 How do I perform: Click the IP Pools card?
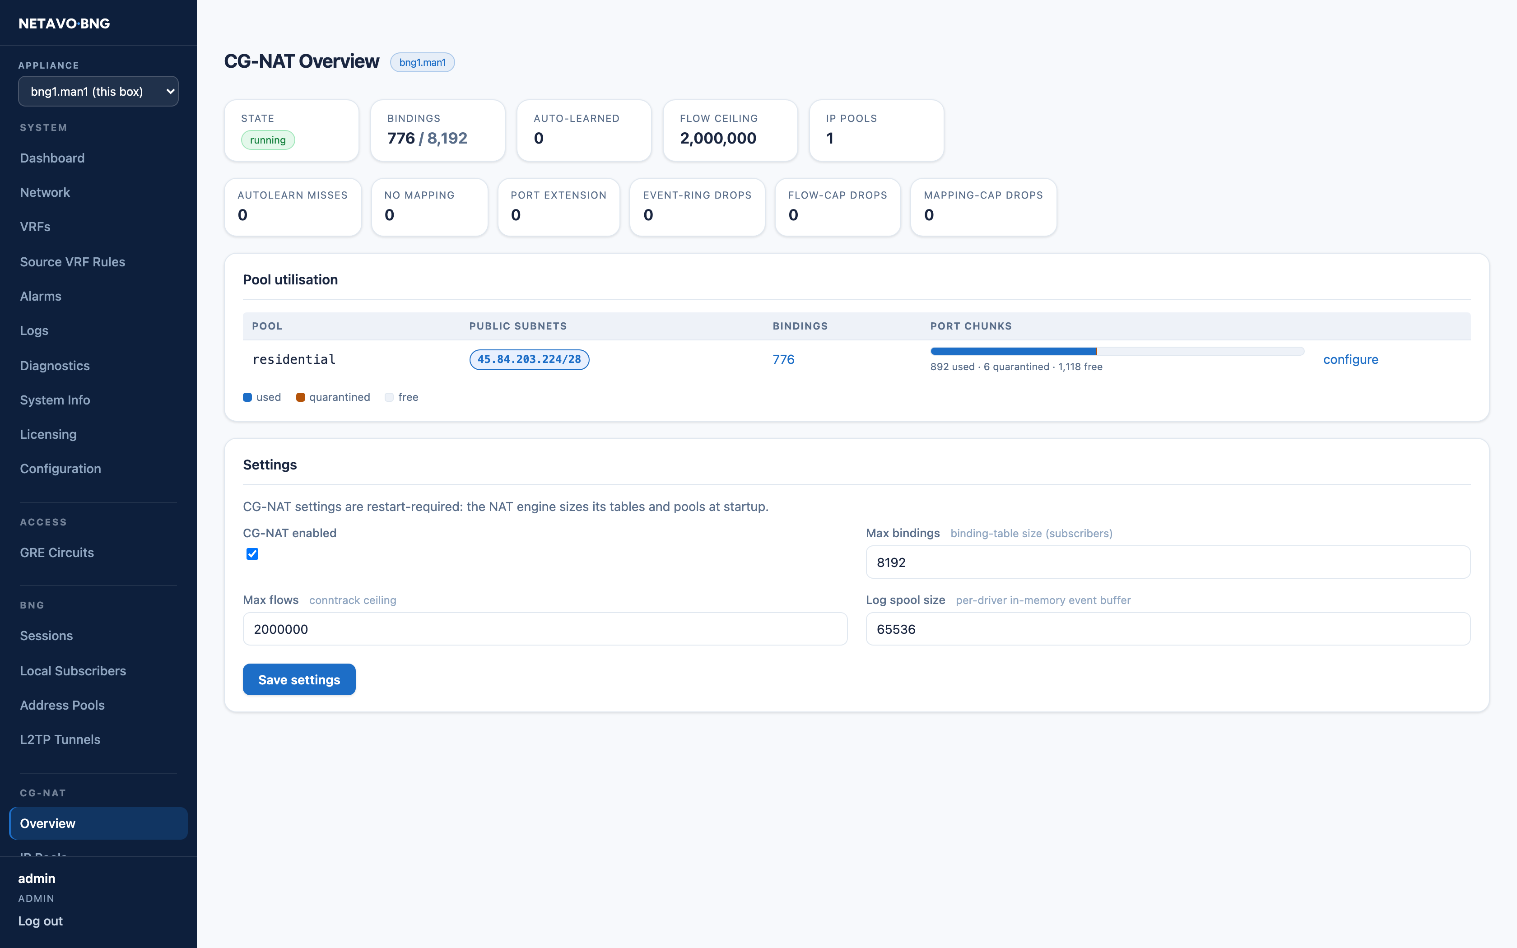click(876, 130)
